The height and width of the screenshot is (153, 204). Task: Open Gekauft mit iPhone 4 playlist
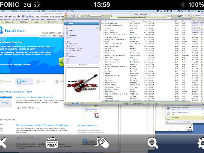pyautogui.click(x=82, y=51)
